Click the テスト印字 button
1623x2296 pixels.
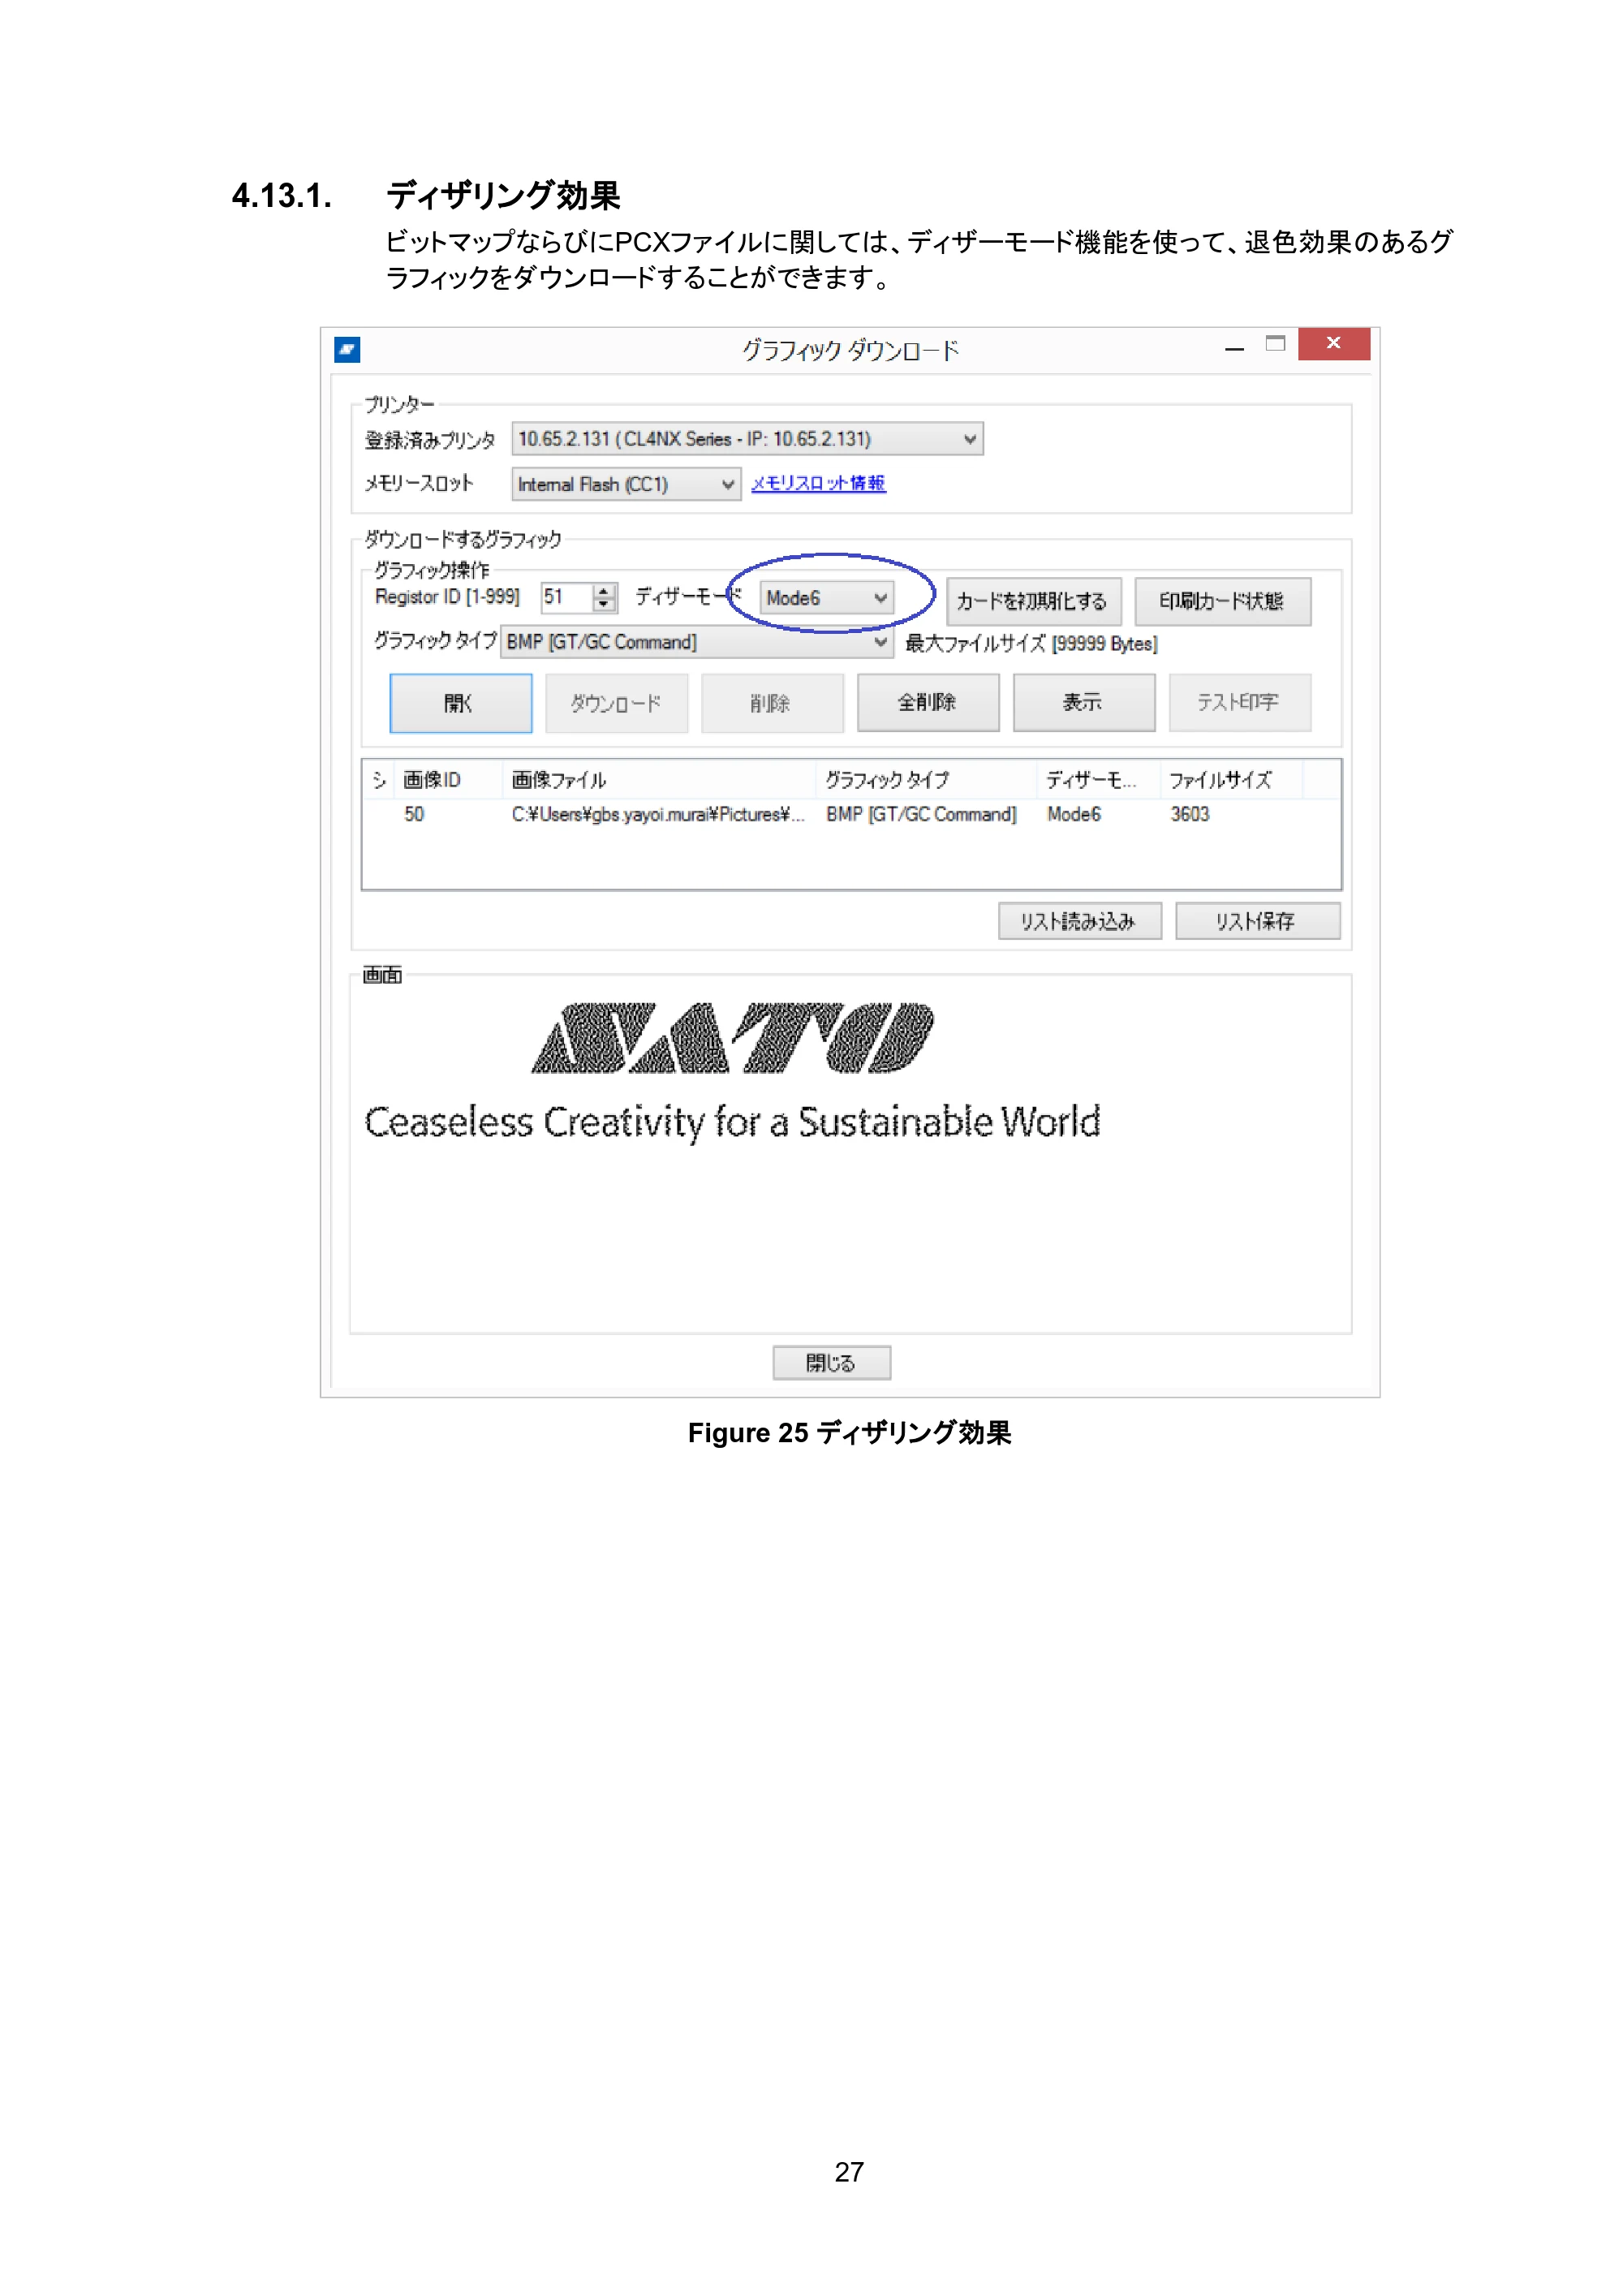click(1240, 702)
